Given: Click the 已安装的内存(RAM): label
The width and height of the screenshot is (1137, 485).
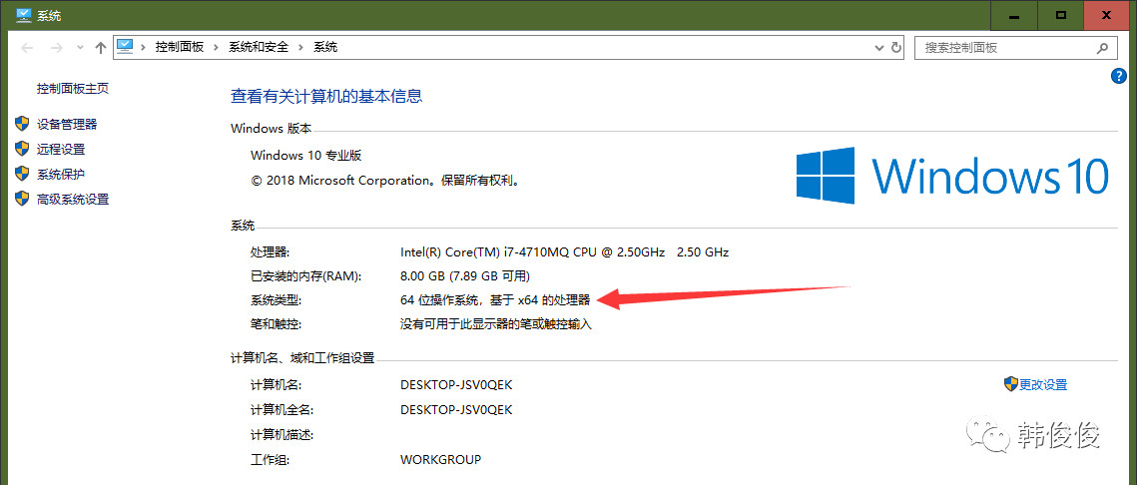Looking at the screenshot, I should (305, 276).
